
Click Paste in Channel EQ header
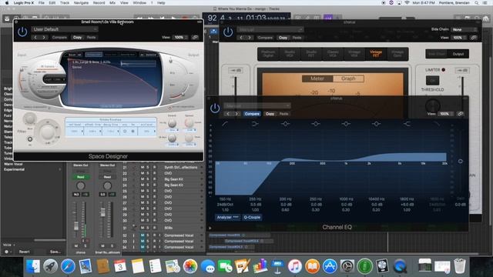tap(284, 114)
